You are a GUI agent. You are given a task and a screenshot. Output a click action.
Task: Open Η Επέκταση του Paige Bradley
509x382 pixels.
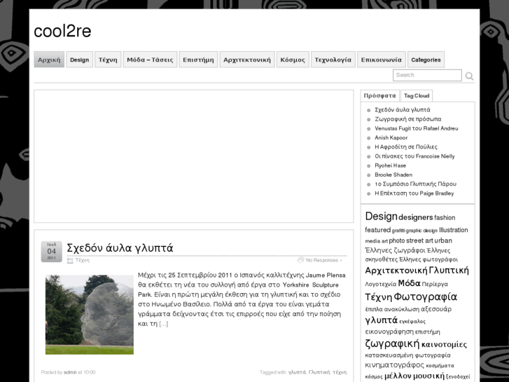tap(414, 193)
